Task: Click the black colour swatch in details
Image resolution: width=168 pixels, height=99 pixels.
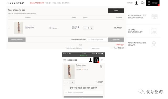Action: (79, 27)
